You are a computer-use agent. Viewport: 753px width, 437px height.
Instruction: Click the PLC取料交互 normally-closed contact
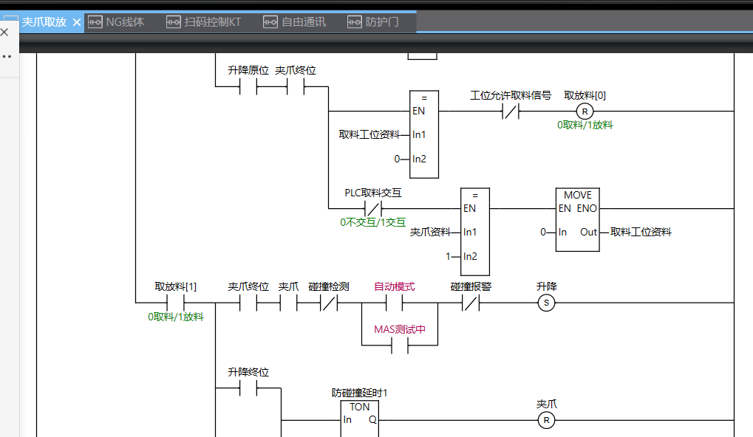(x=373, y=209)
